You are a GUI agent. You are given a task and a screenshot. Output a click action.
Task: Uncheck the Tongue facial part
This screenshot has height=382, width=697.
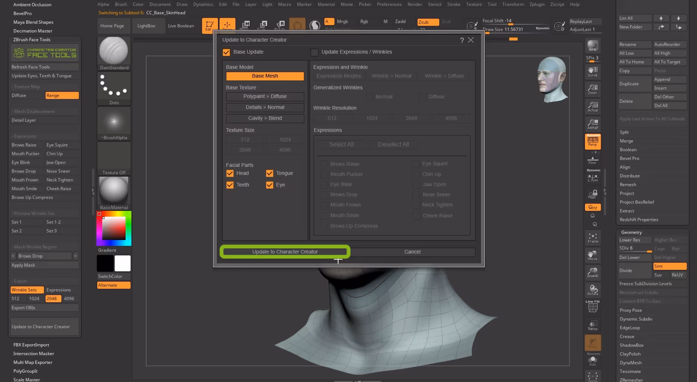269,173
